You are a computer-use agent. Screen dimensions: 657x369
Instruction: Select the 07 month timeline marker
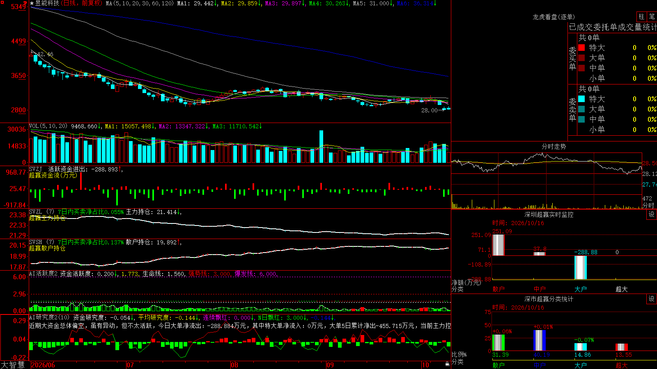130,365
